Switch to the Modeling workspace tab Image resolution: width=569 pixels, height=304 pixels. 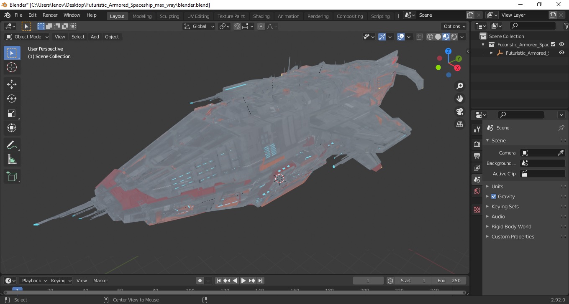click(x=142, y=16)
